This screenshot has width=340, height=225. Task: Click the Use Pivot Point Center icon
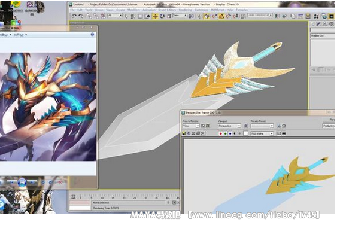(192, 16)
